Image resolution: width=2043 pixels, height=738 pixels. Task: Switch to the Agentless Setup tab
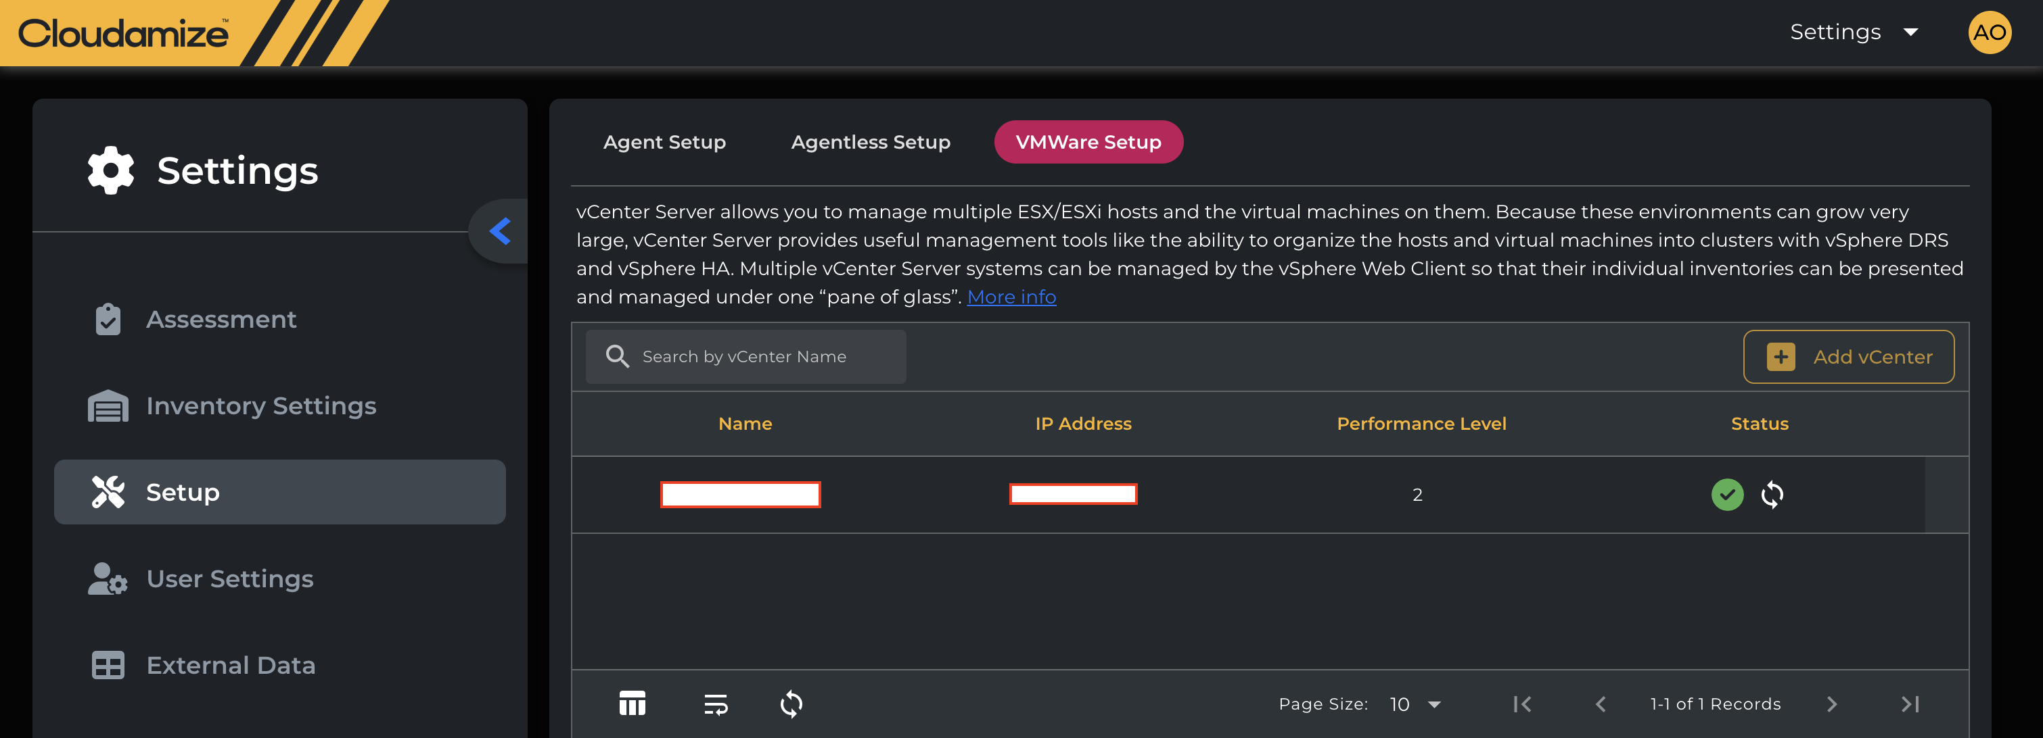coord(870,142)
